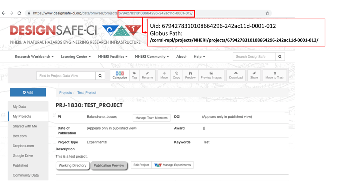Viewport: 337px width, 189px height.
Task: Click the Rename pencil button
Action: [147, 75]
